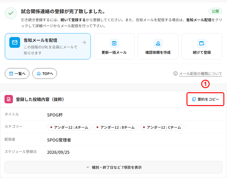This screenshot has height=178, width=227.
Task: Click the 続けて登録 add-window icon
Action: pos(202,43)
